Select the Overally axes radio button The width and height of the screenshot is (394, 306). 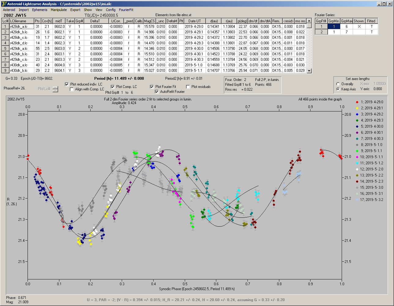(338, 84)
